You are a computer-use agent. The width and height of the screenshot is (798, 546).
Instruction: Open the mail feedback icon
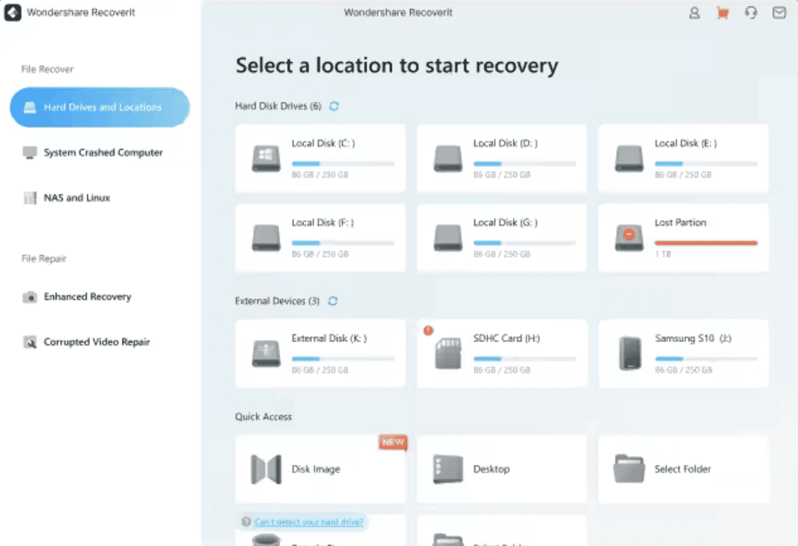tap(779, 13)
